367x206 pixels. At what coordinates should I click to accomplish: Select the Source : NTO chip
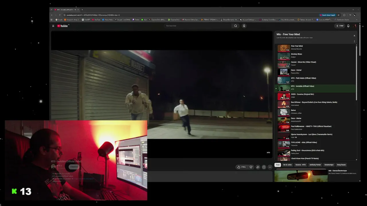[x=300, y=165]
